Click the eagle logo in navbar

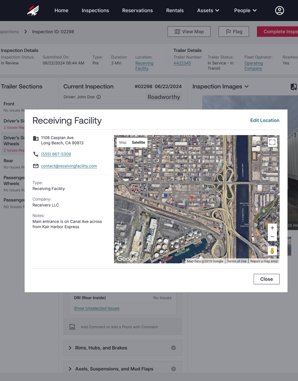[x=33, y=10]
